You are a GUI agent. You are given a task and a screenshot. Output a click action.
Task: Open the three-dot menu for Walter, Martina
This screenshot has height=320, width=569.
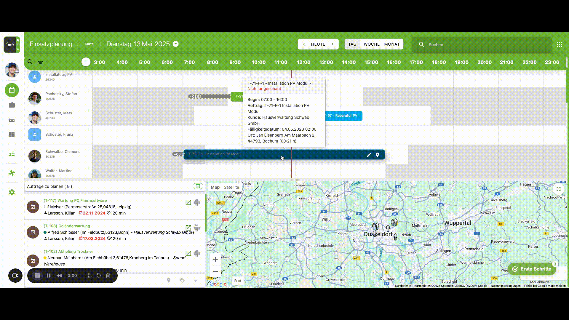(x=89, y=168)
